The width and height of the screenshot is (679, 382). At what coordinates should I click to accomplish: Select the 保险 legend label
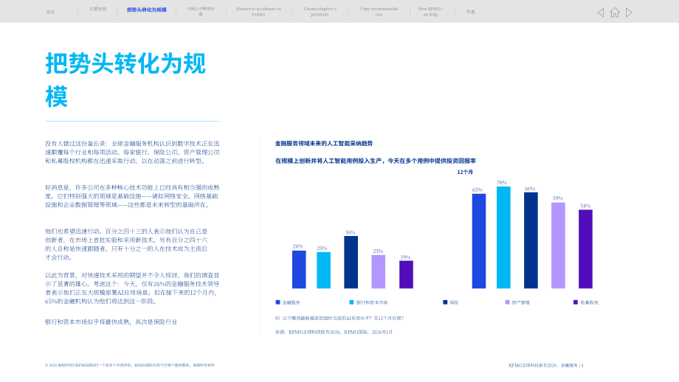(454, 302)
